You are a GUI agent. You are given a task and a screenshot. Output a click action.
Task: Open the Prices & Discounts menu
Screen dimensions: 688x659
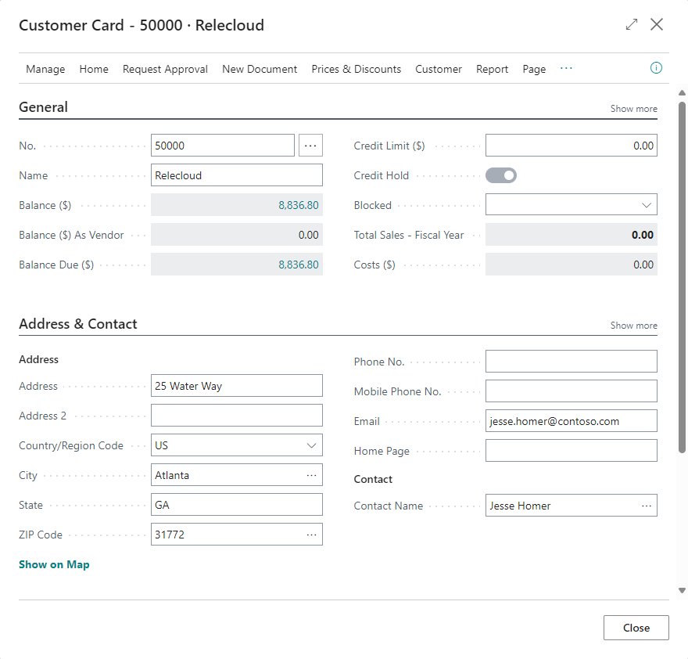[357, 69]
